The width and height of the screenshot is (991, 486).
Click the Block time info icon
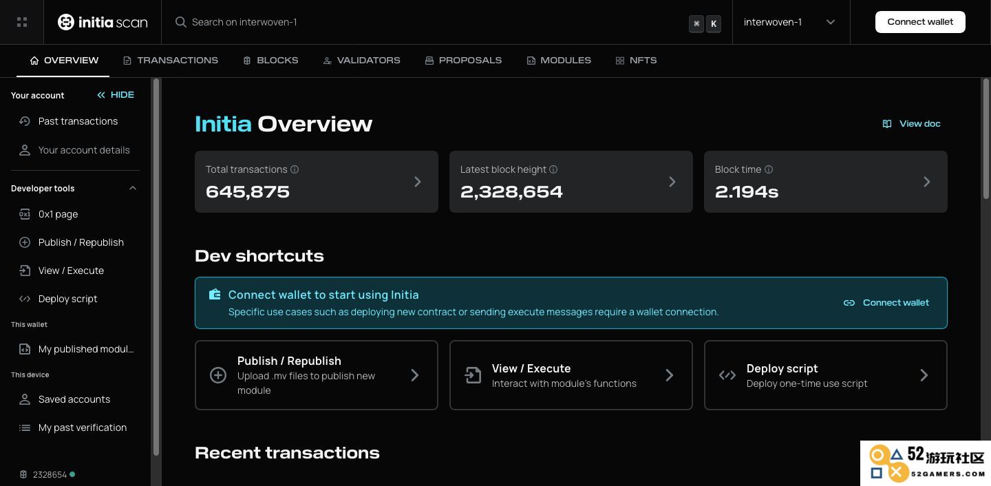click(769, 169)
